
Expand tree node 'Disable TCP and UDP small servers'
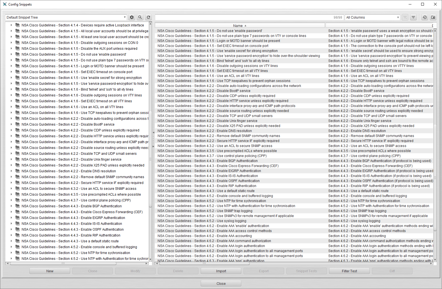pyautogui.click(x=11, y=153)
